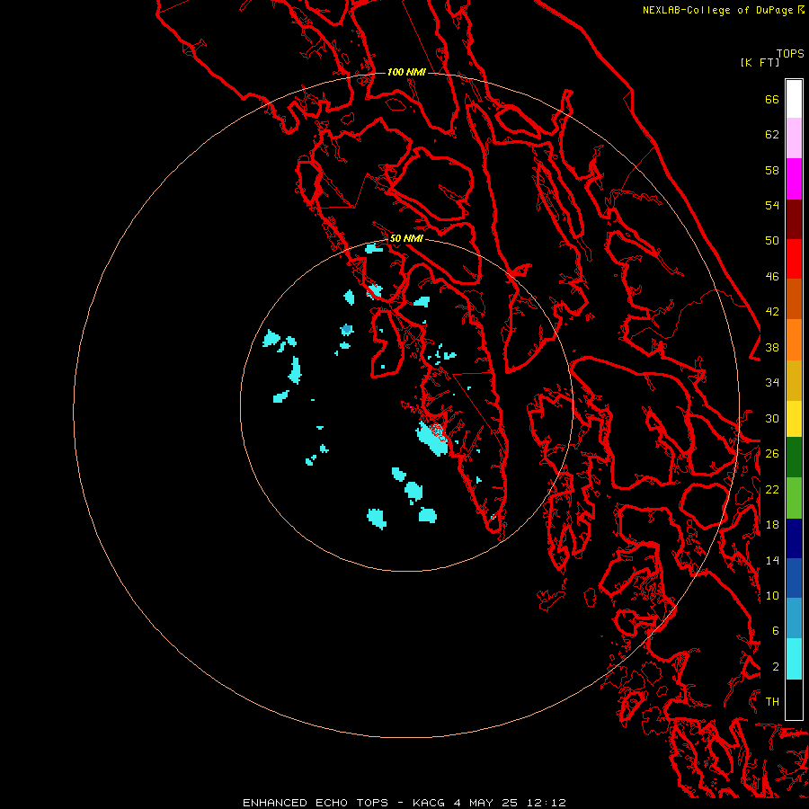Click the TH label on the legend
This screenshot has width=809, height=809.
(772, 702)
